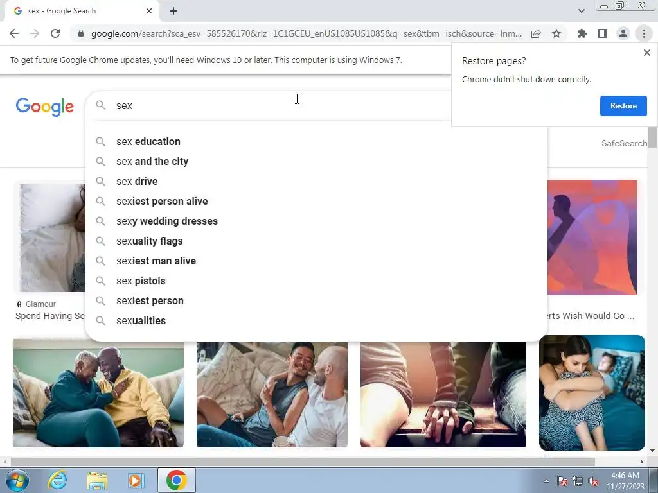Image resolution: width=658 pixels, height=493 pixels.
Task: Open the two men laughing thumbnail
Action: [x=272, y=394]
